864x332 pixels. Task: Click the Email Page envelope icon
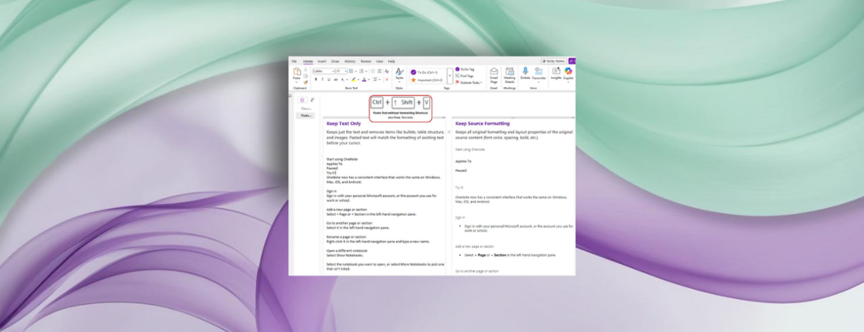(x=493, y=72)
